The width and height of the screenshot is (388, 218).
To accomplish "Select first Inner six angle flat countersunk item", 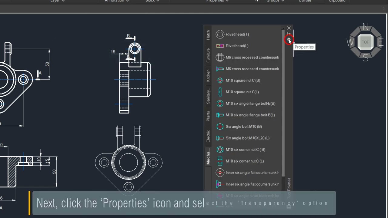I will tap(247, 173).
